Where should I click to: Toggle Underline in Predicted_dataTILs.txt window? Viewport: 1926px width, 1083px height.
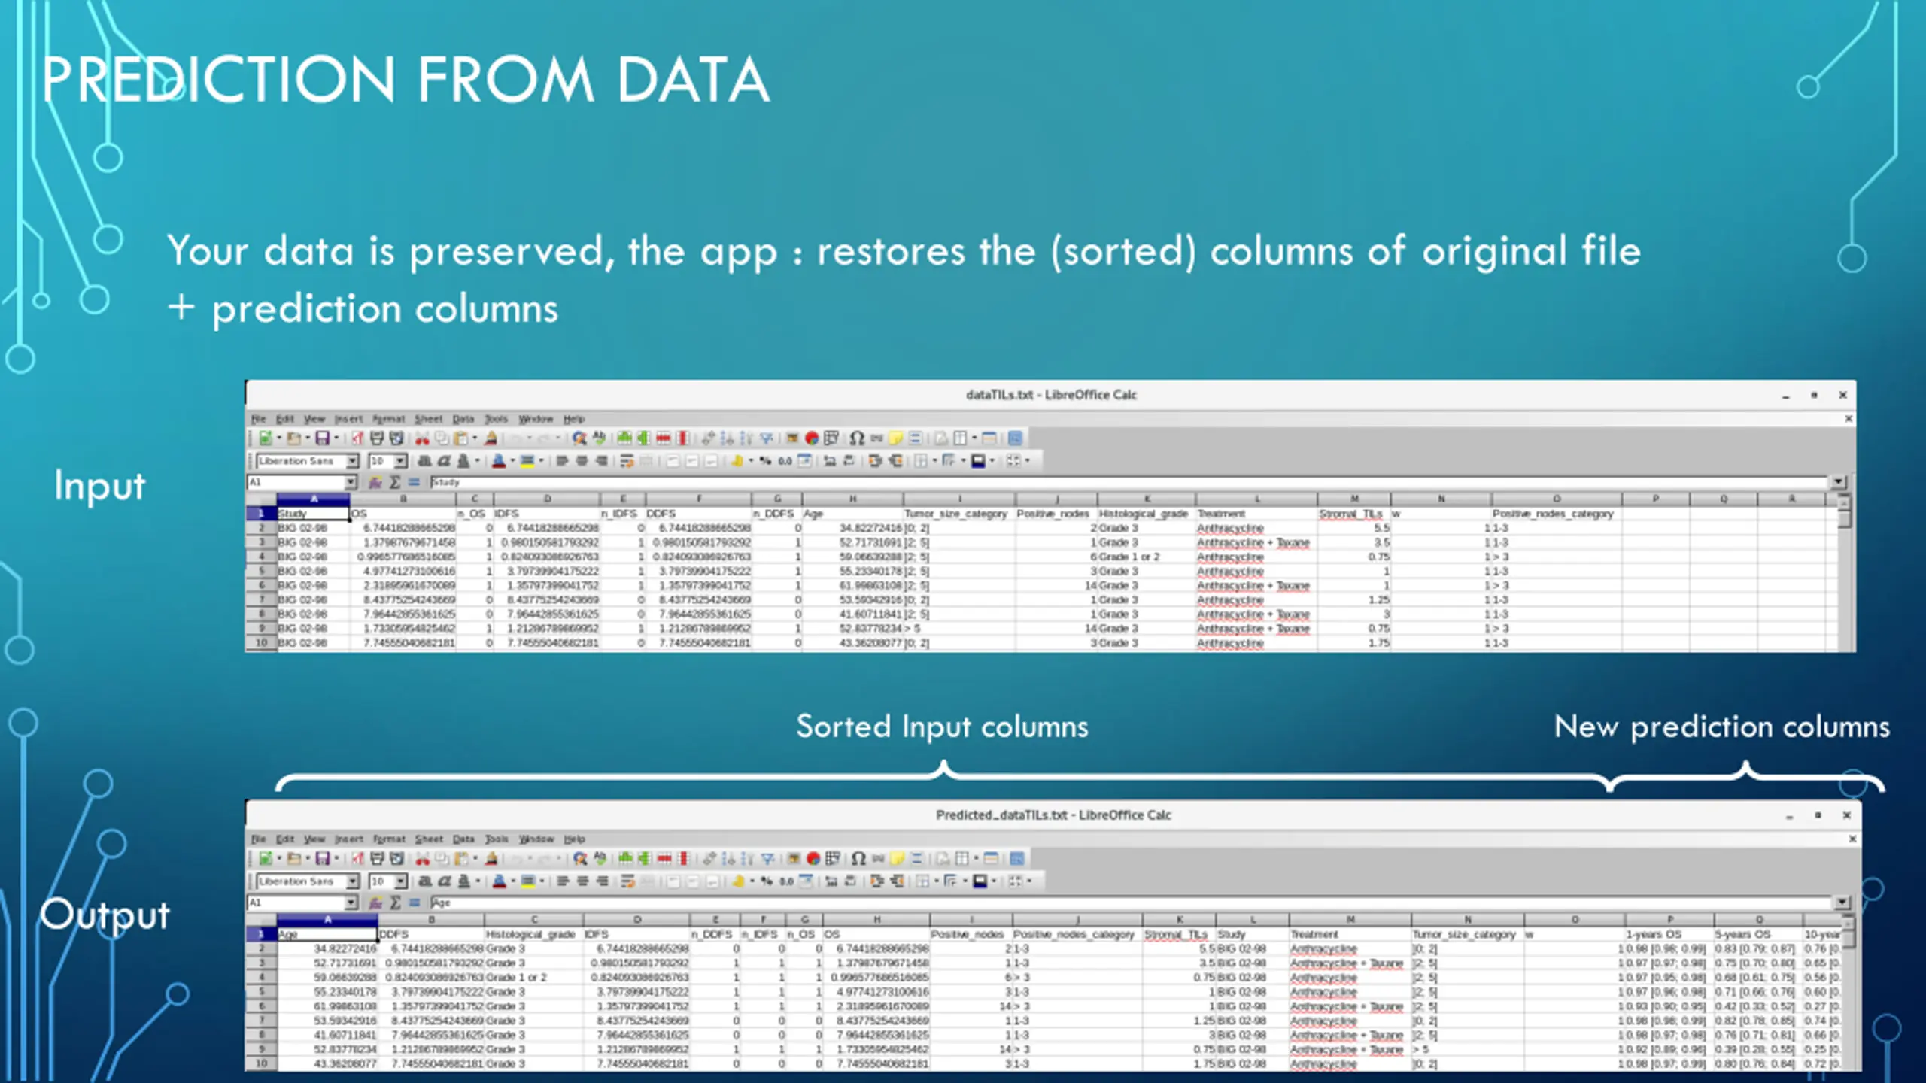point(464,881)
